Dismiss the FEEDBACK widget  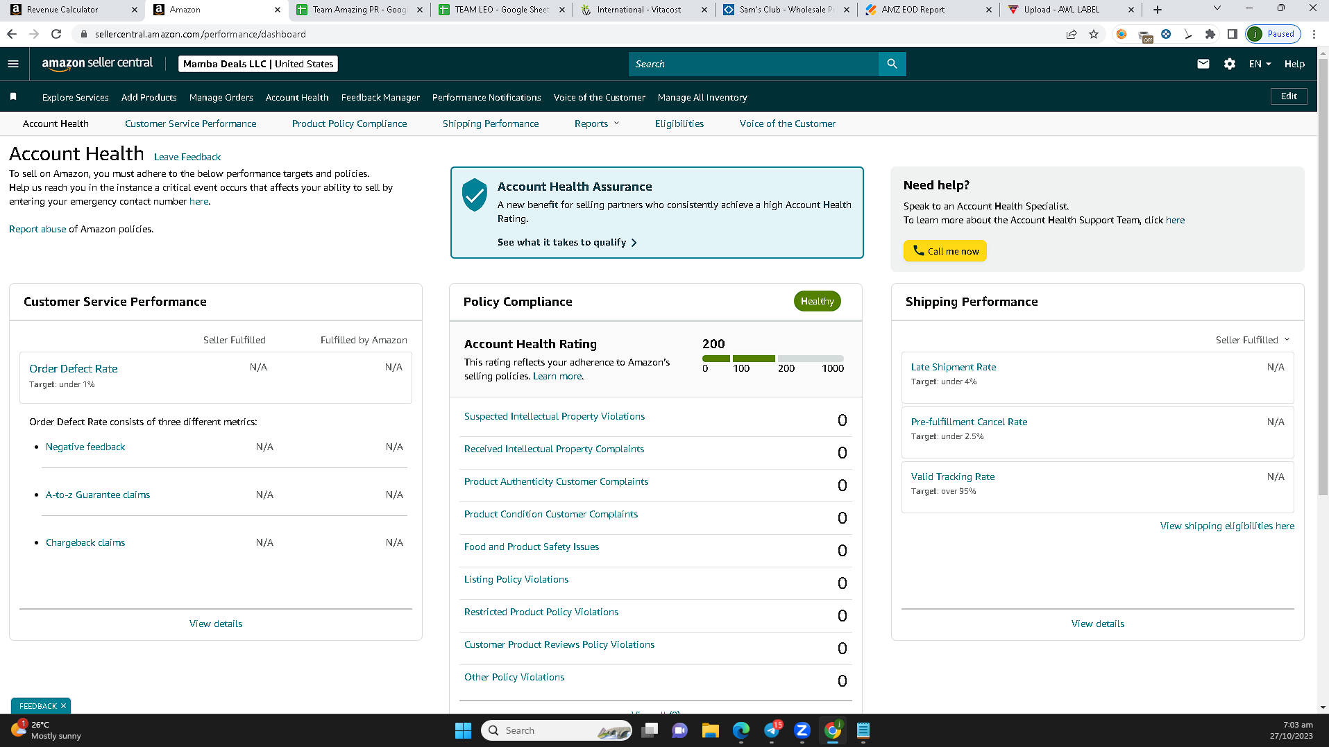[x=63, y=706]
